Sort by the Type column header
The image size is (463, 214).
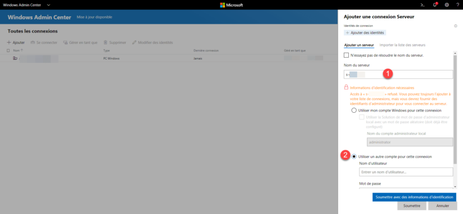tap(106, 51)
